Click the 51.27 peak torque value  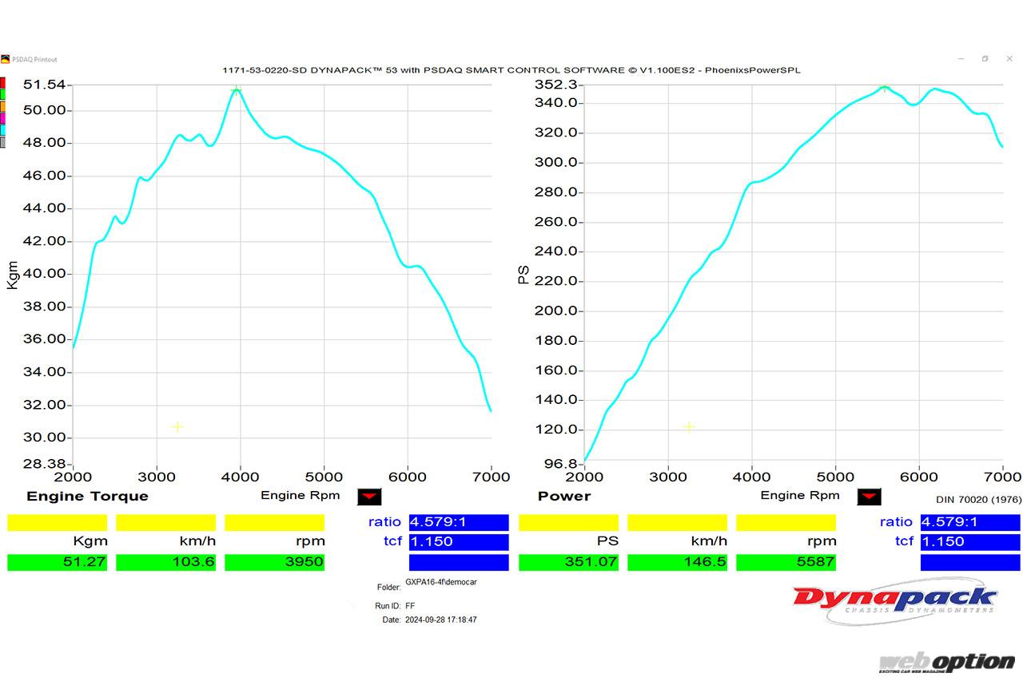click(57, 562)
